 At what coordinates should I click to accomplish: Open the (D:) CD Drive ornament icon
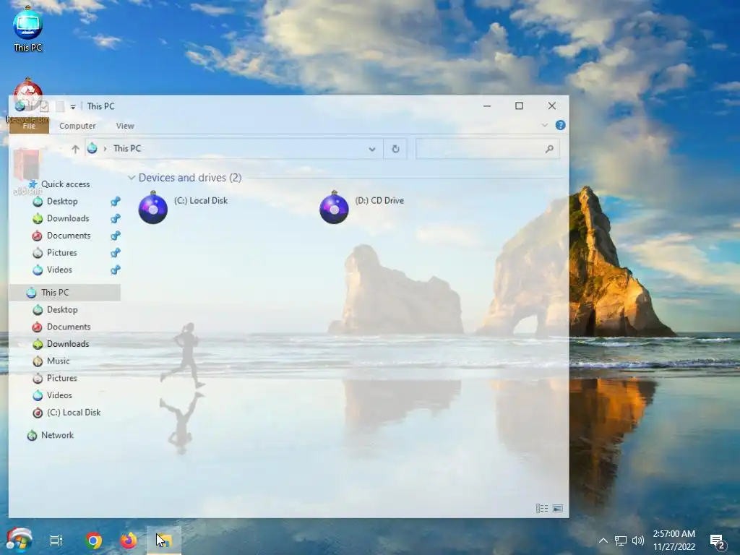[x=334, y=207]
